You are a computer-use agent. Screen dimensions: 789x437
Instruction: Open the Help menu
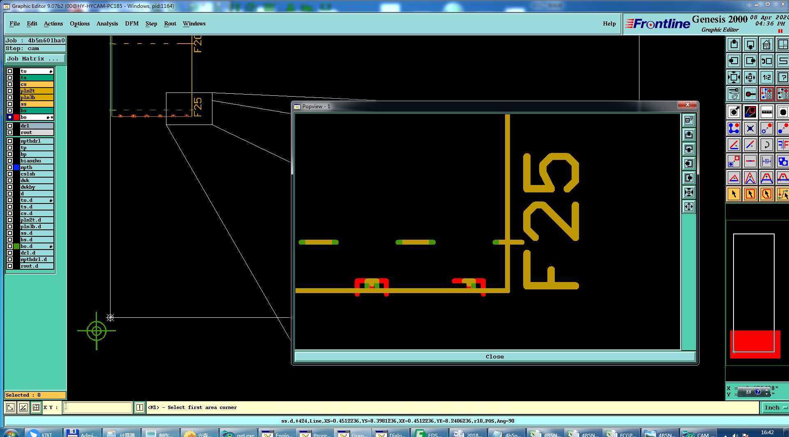(609, 23)
